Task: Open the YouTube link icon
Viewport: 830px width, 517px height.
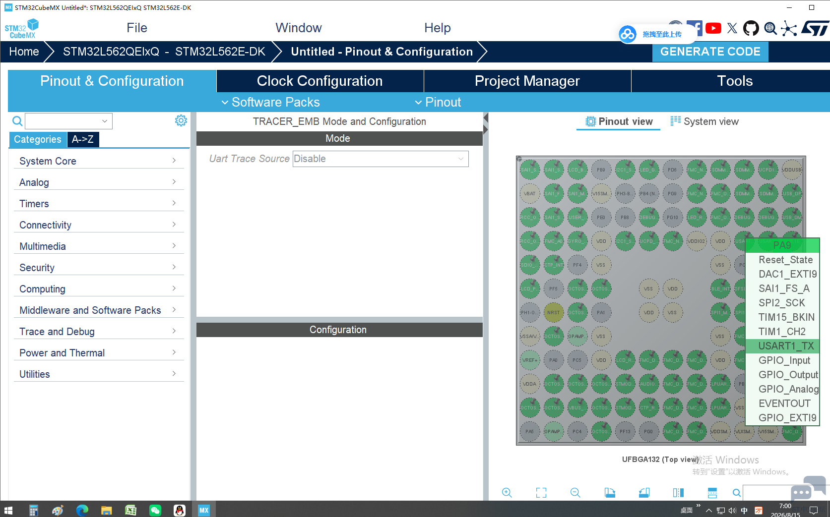Action: [x=713, y=28]
